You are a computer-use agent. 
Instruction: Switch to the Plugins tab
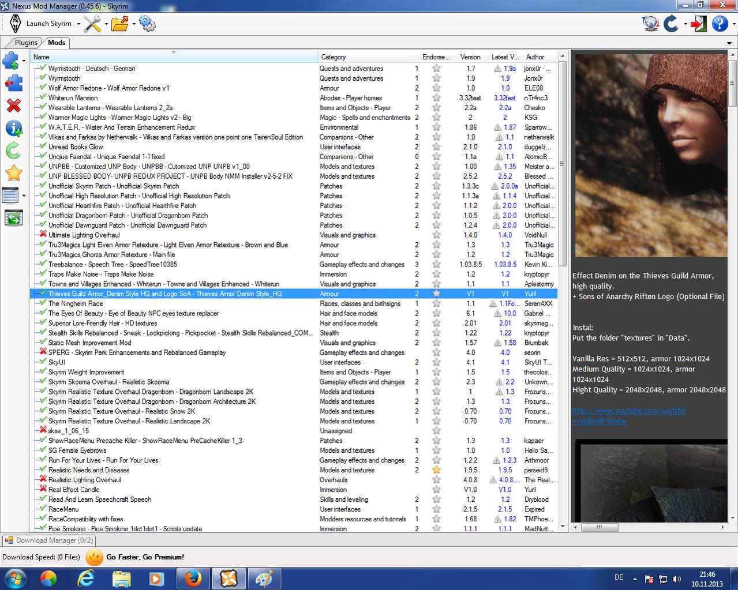coord(26,43)
